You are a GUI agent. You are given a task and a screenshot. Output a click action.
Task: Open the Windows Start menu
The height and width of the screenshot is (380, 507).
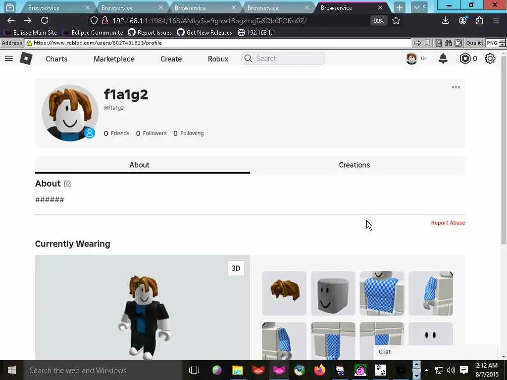[12, 370]
